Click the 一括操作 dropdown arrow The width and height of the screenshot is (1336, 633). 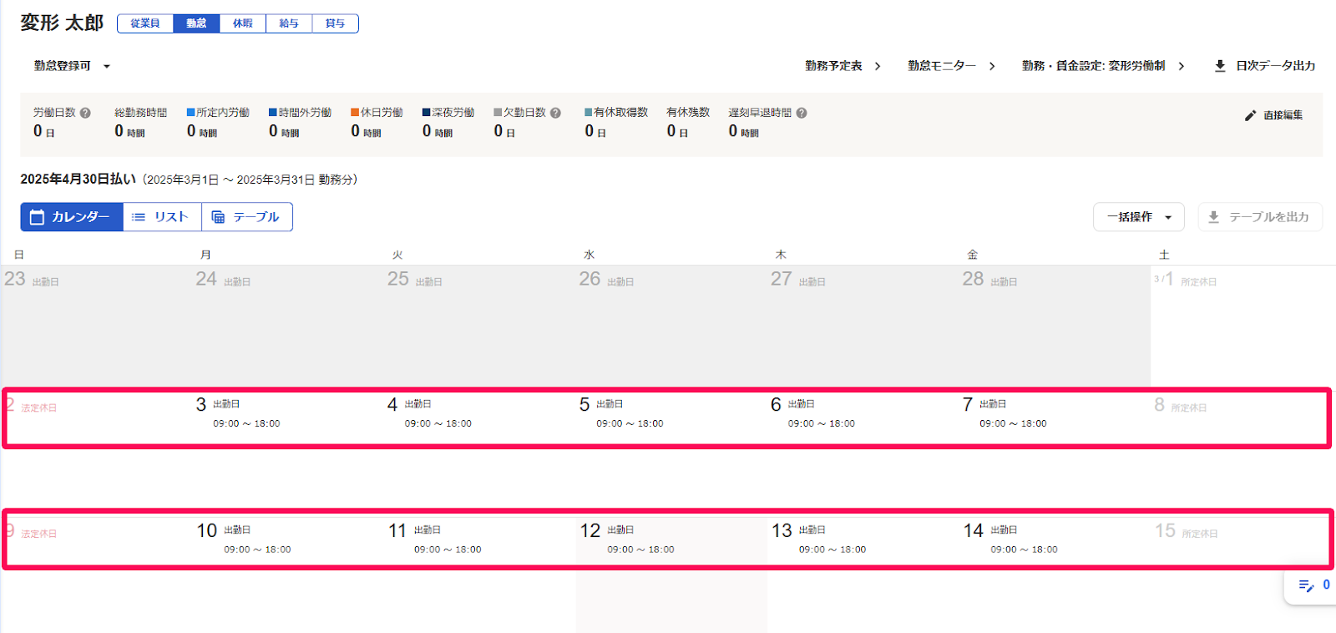point(1168,218)
